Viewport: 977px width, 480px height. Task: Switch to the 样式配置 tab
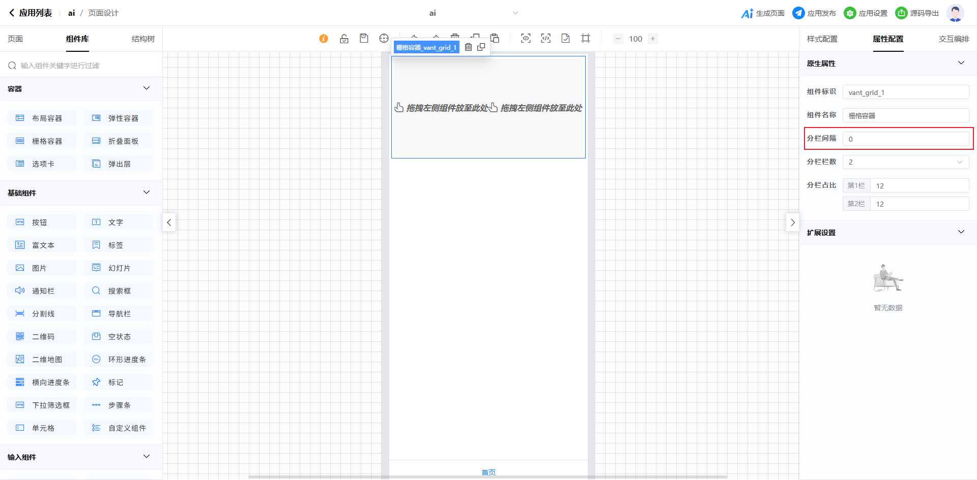click(822, 39)
